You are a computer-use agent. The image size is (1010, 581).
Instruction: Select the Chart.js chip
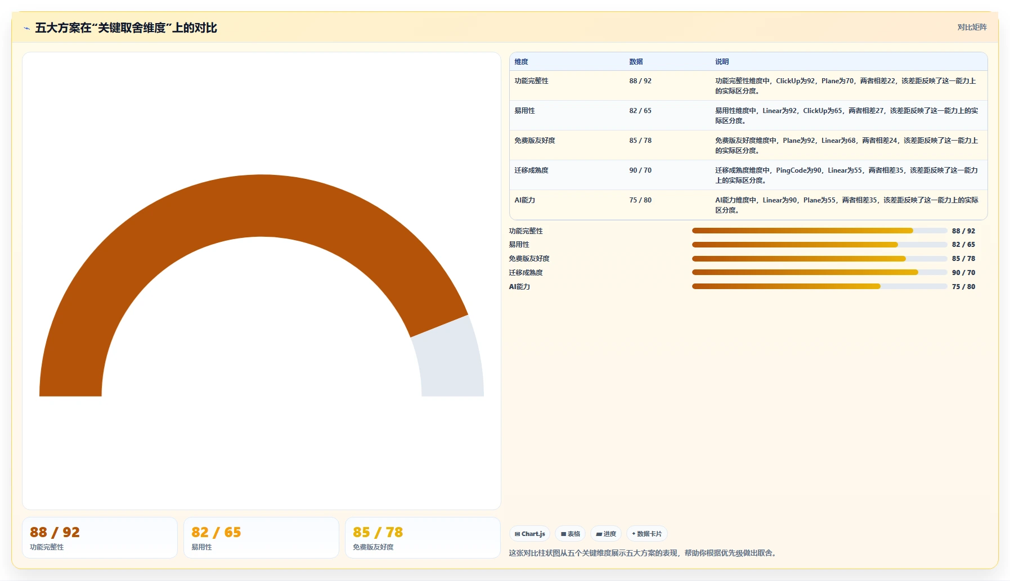529,534
